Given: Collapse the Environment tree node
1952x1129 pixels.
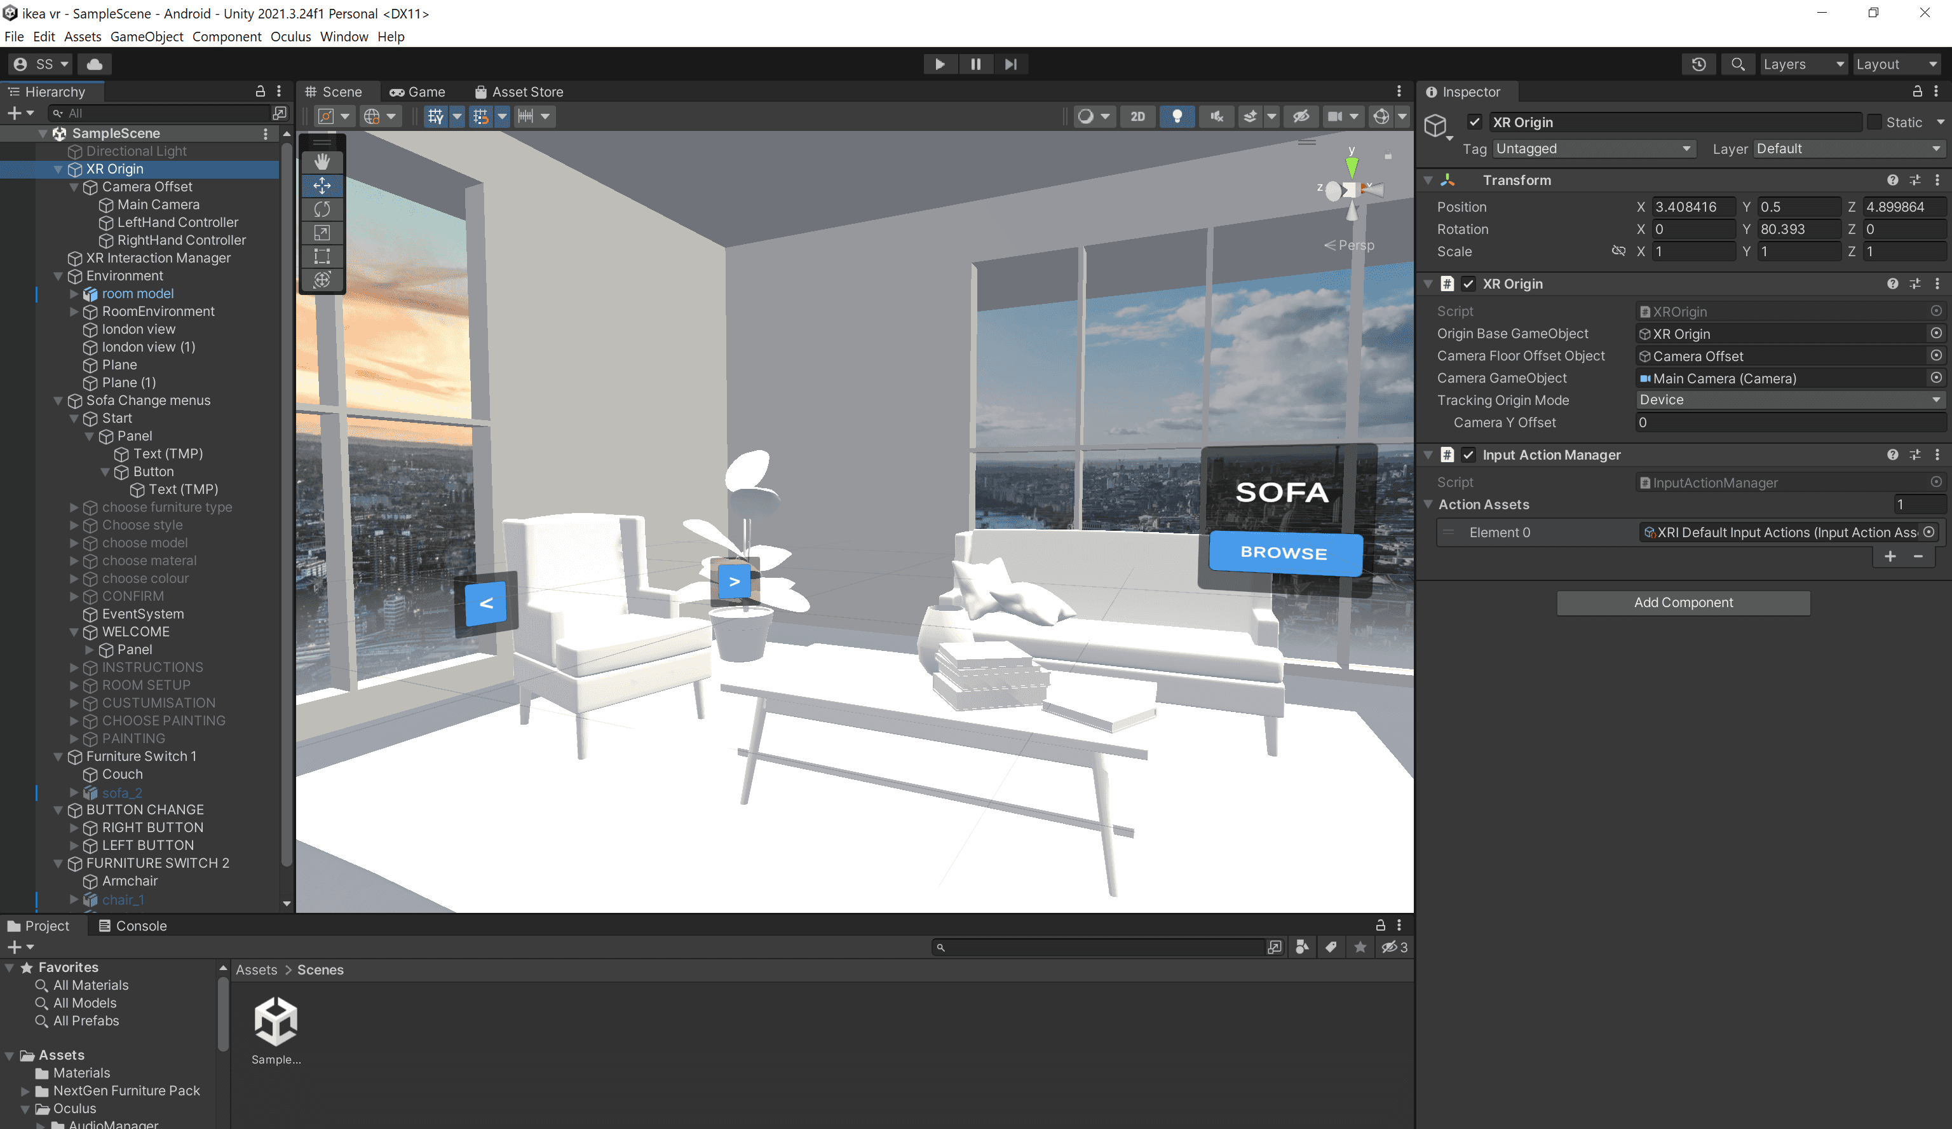Looking at the screenshot, I should [x=58, y=276].
